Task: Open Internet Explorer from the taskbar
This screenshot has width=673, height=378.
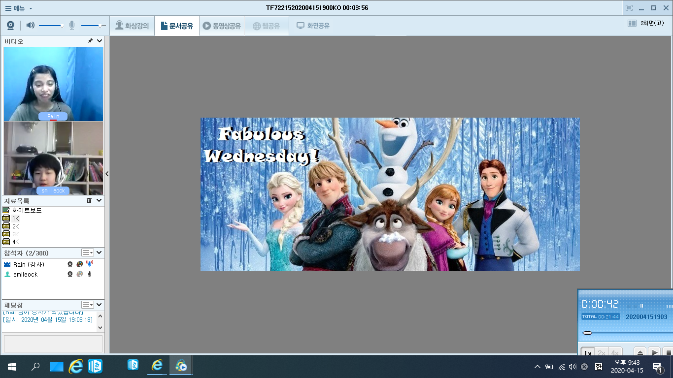Action: click(x=76, y=366)
